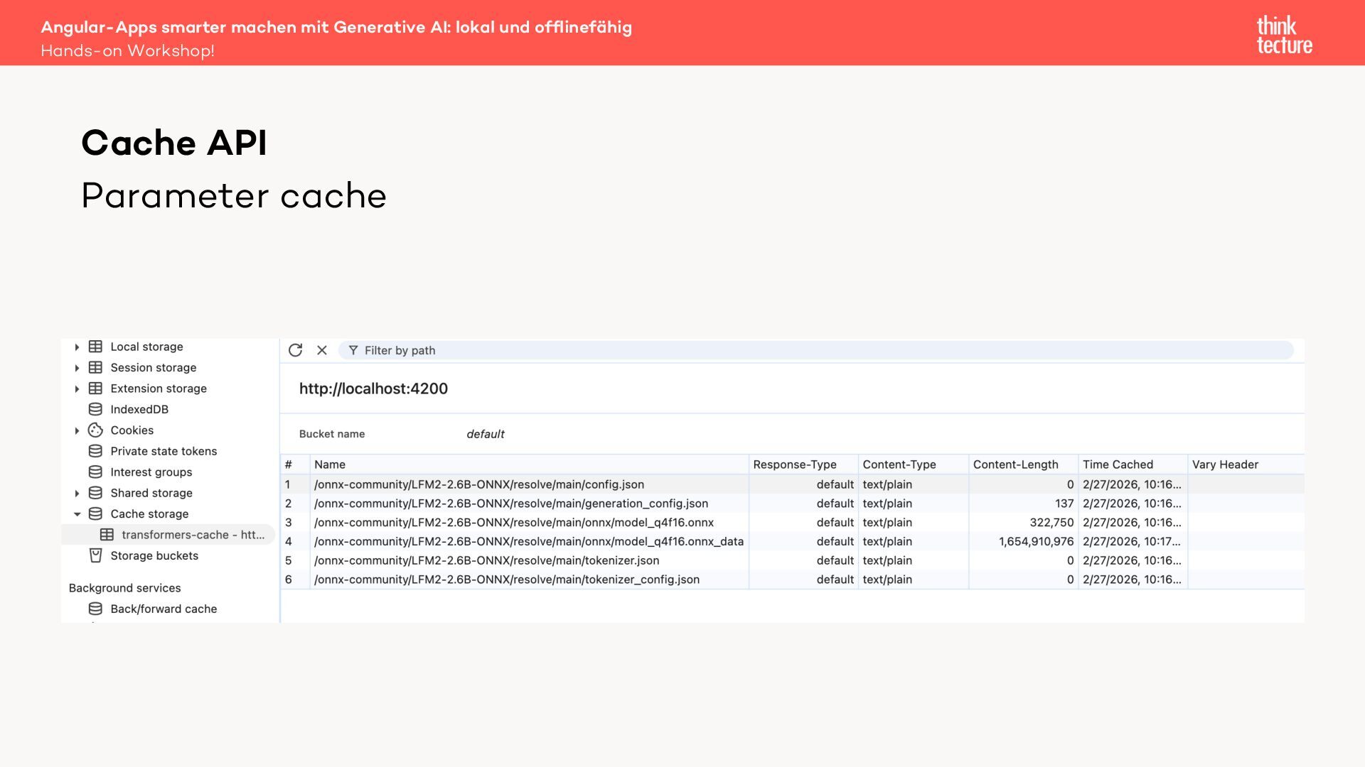Click the Storage buckets bucket icon
This screenshot has height=767, width=1365.
click(x=95, y=555)
